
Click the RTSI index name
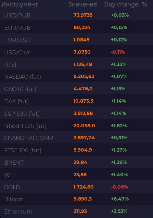10,65
